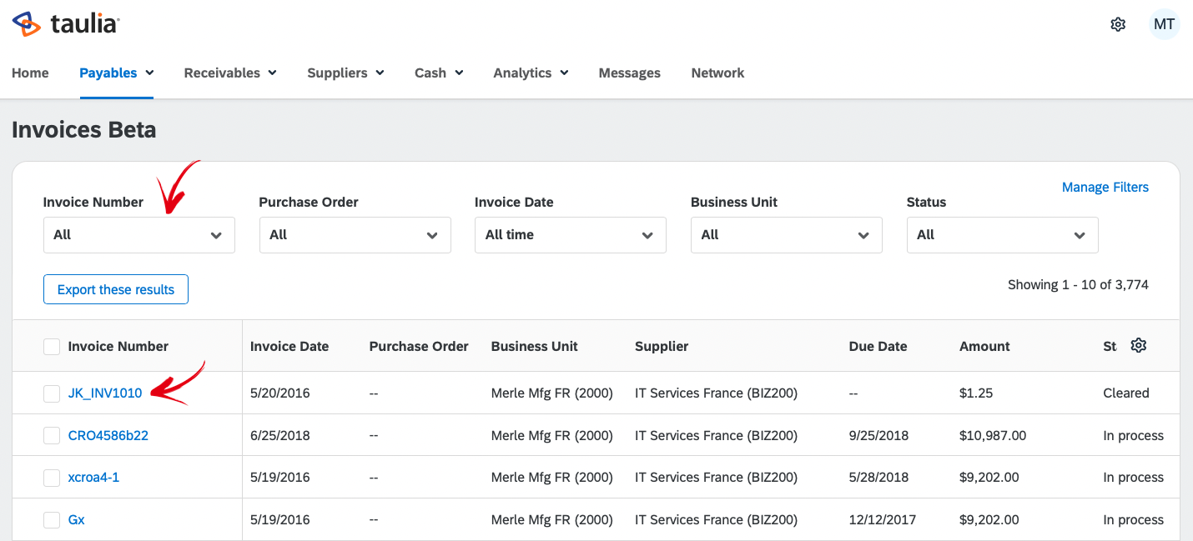Open invoice CRO4586b22
The height and width of the screenshot is (541, 1193).
108,435
